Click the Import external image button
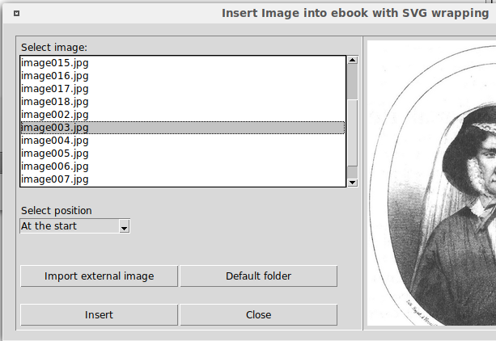Image resolution: width=496 pixels, height=341 pixels. pos(99,276)
